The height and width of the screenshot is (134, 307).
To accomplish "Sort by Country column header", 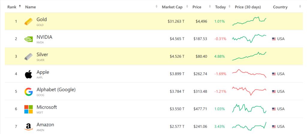I will [x=280, y=7].
